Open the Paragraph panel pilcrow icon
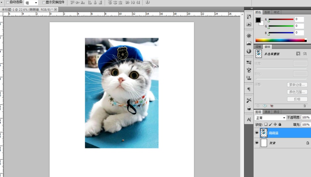311x177 pixels. coord(249,89)
